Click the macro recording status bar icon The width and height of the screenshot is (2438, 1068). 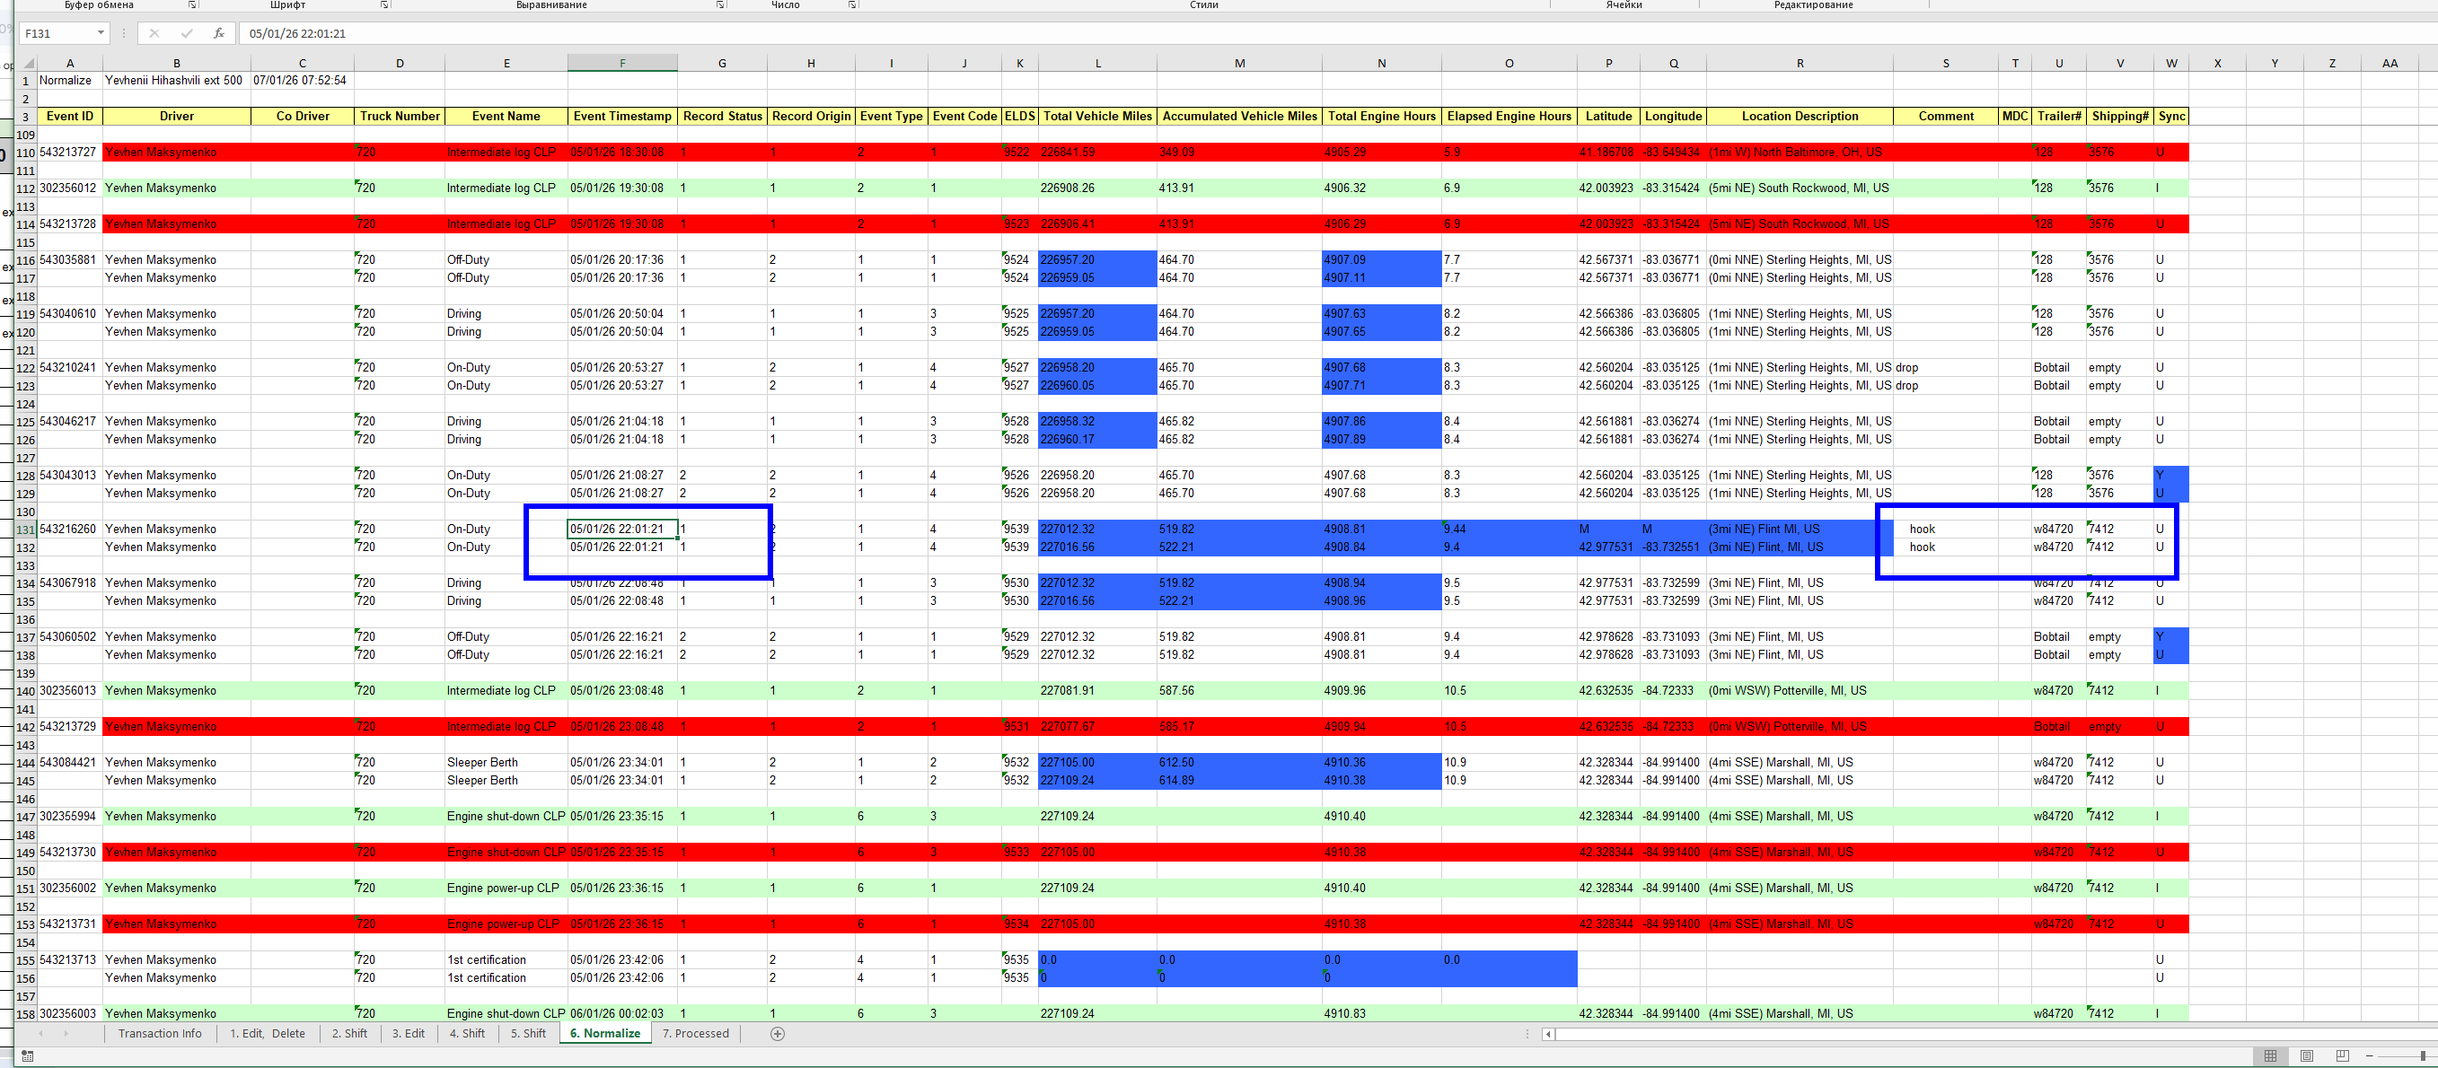tap(28, 1055)
